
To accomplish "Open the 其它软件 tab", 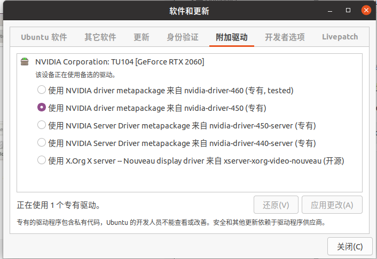I will tap(100, 37).
